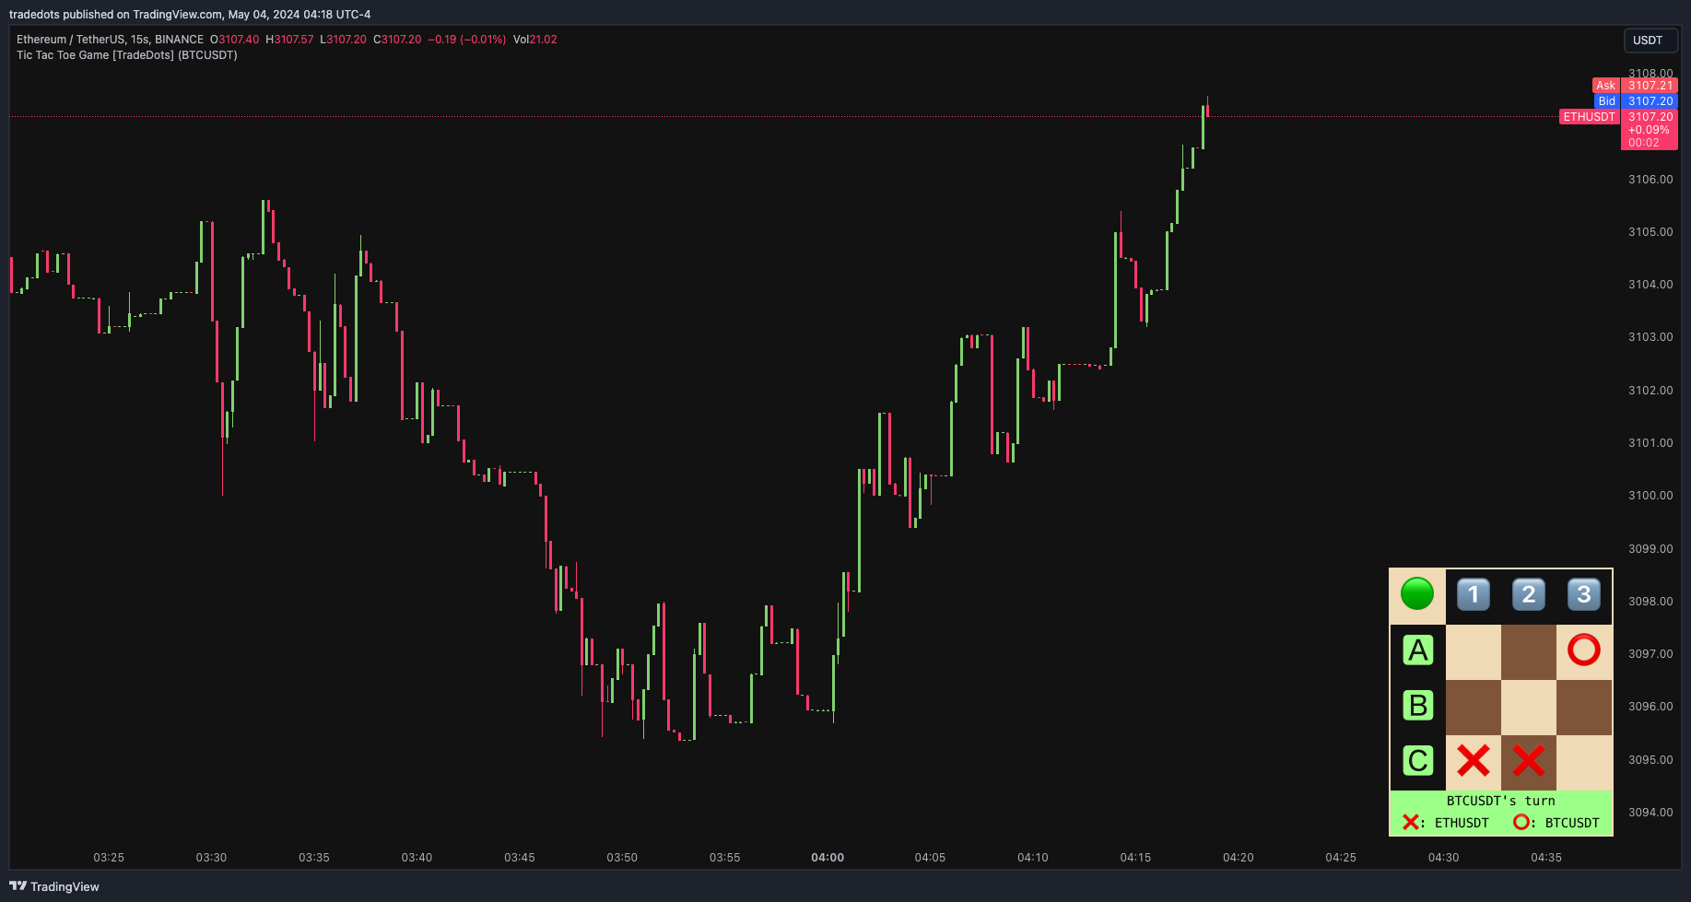Click the 3095.00 price axis label

coord(1650,760)
